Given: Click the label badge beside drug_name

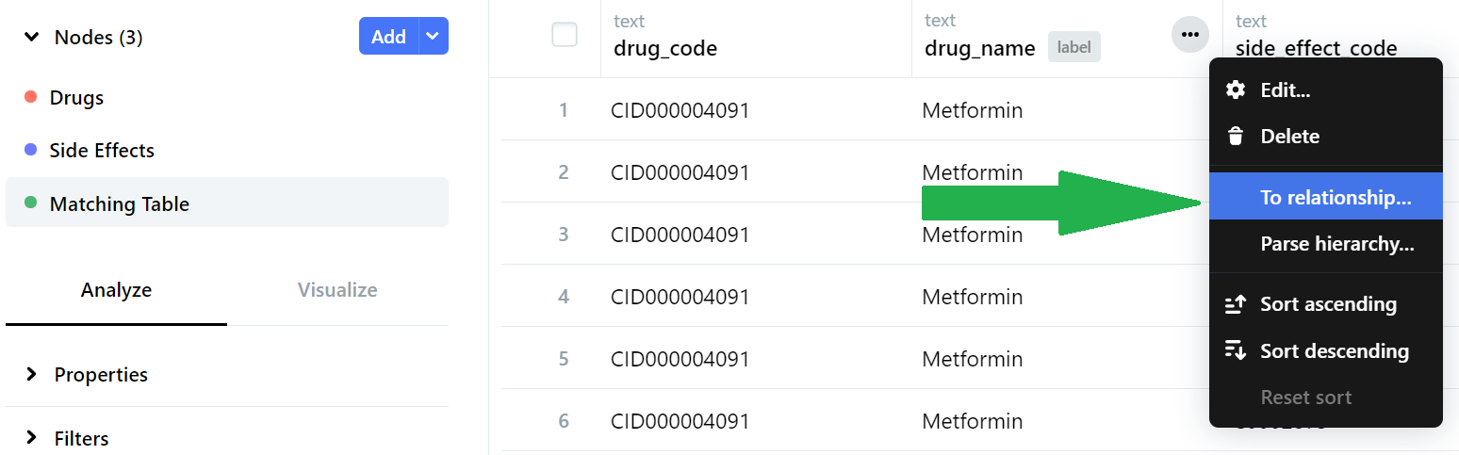Looking at the screenshot, I should pyautogui.click(x=1074, y=47).
